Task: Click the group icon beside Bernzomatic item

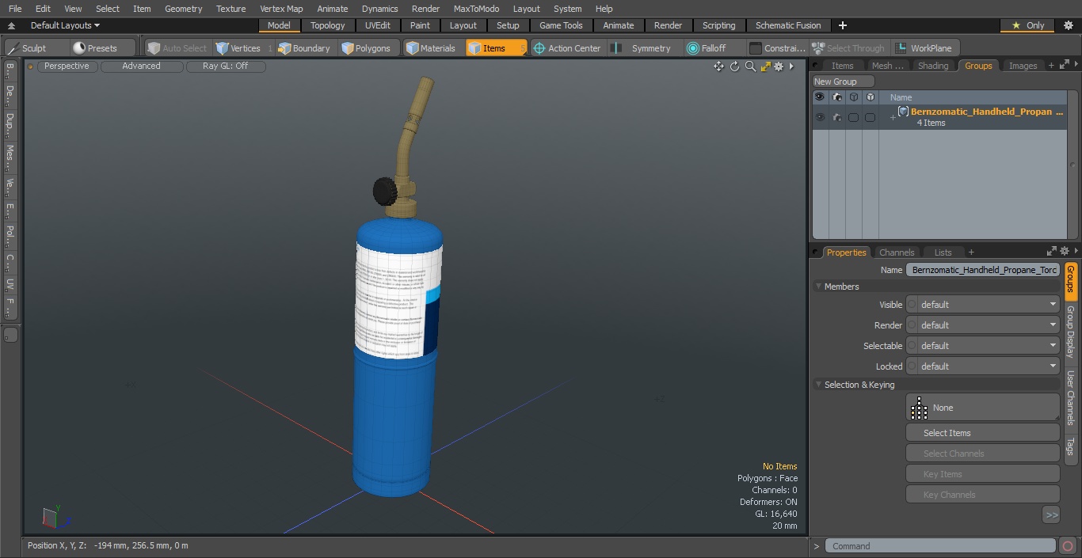Action: click(903, 112)
